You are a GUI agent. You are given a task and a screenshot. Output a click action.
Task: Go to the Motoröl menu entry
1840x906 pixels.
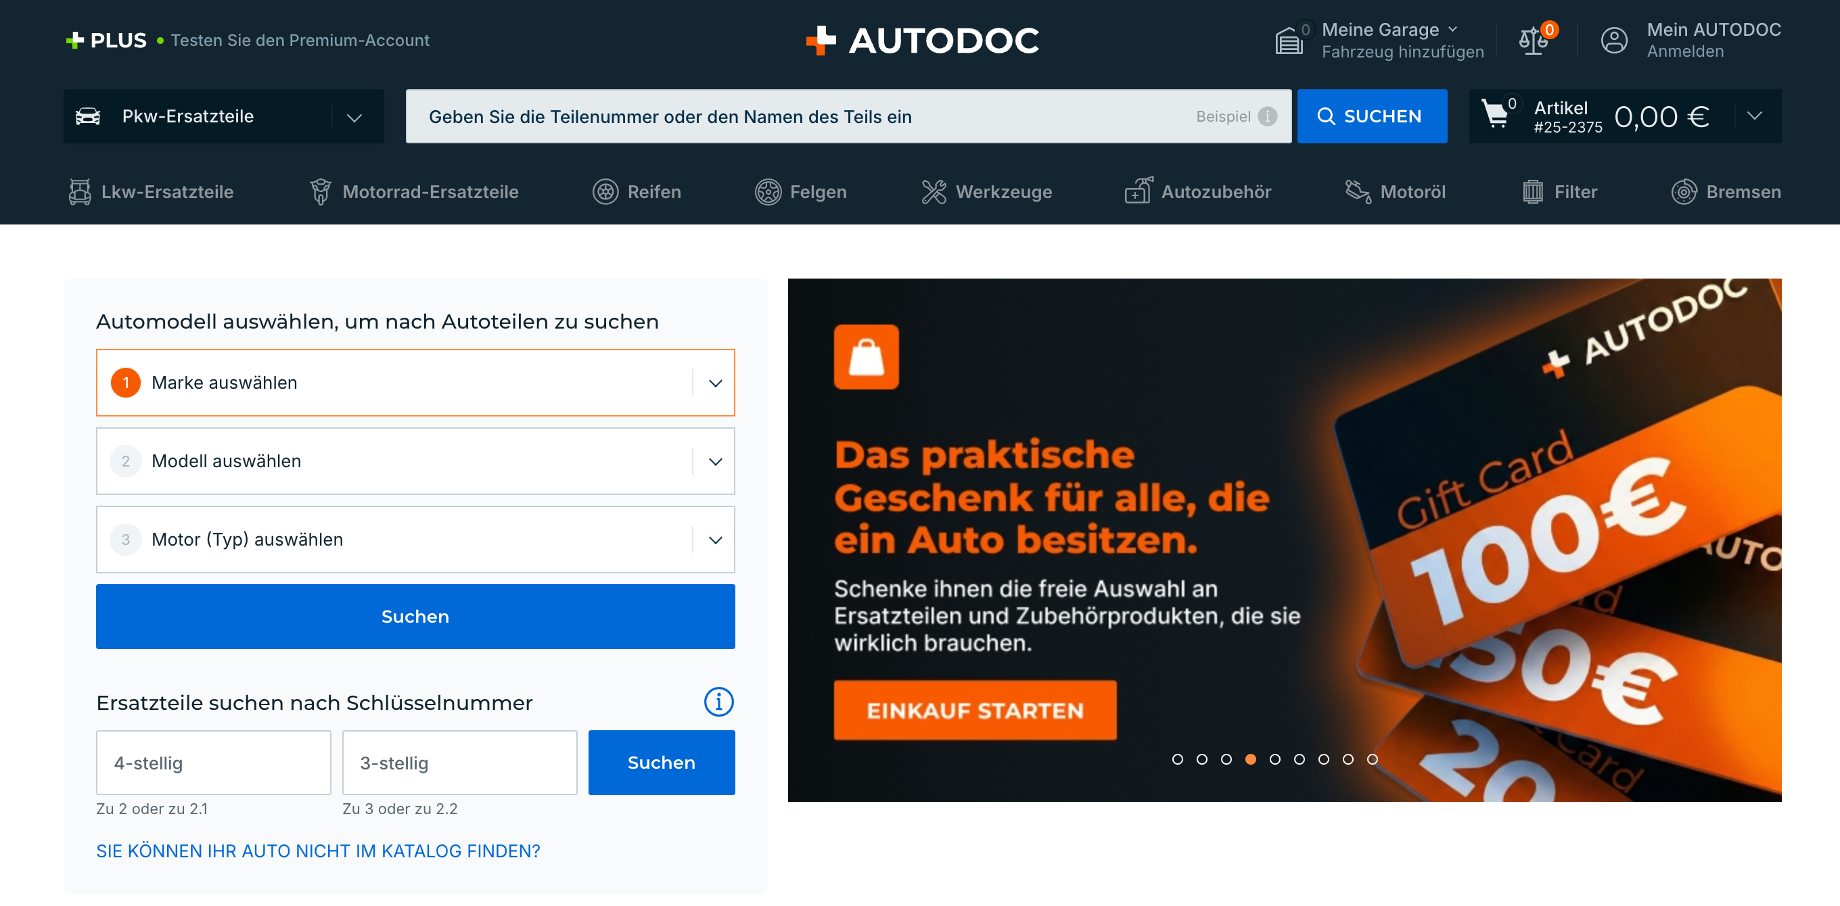[1395, 192]
